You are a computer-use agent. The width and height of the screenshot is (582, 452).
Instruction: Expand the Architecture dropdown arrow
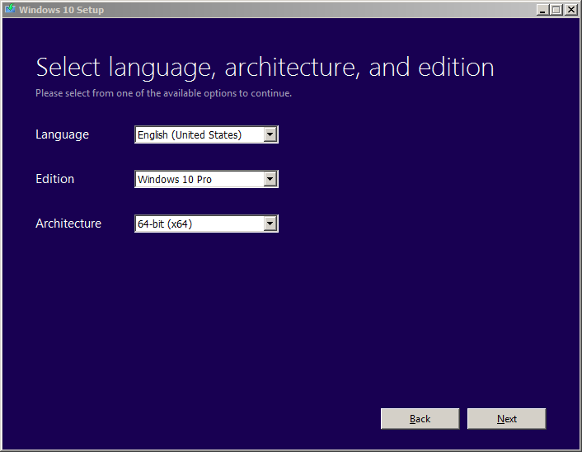point(270,224)
